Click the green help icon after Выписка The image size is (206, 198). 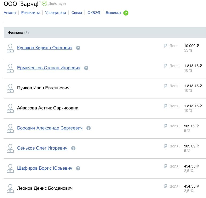126,13
